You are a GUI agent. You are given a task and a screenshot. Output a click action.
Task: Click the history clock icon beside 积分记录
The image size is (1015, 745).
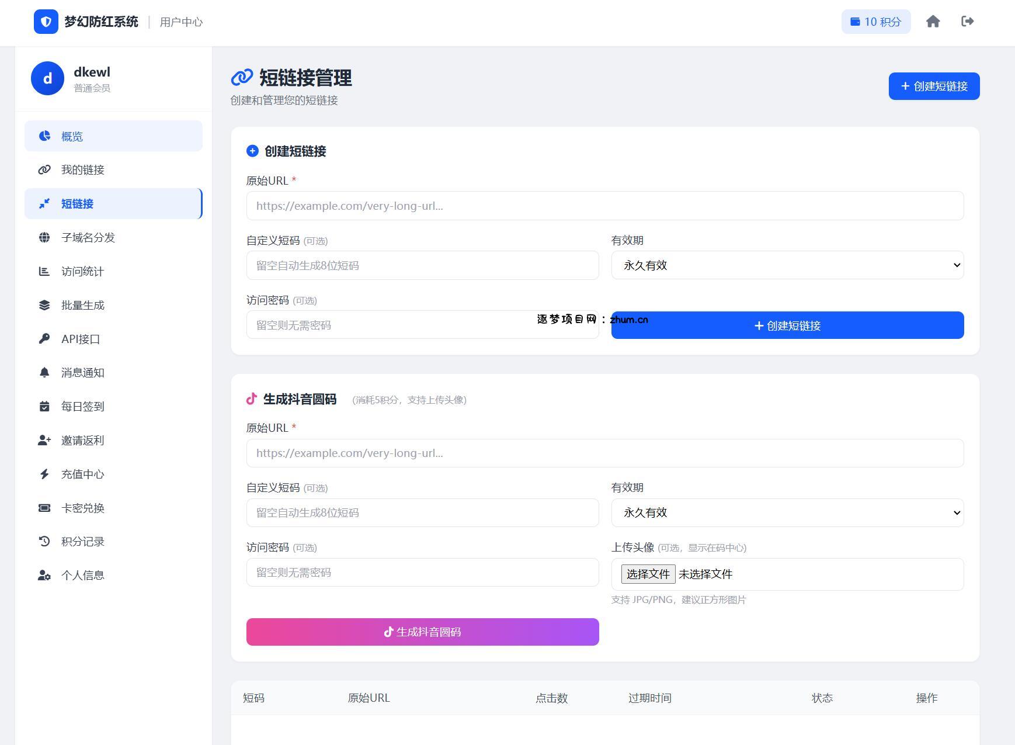pyautogui.click(x=44, y=542)
